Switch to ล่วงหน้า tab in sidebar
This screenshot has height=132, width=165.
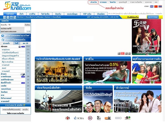pyautogui.click(x=6, y=43)
